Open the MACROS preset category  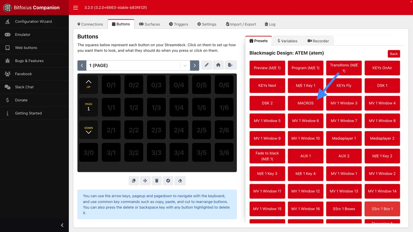pyautogui.click(x=306, y=103)
